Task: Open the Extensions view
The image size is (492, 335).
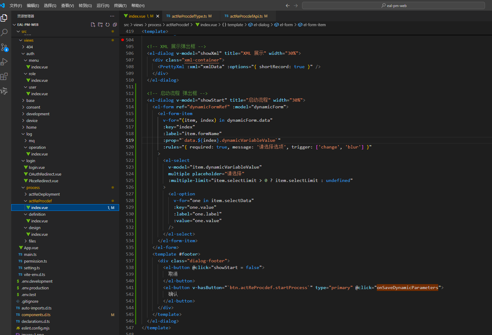Action: tap(4, 76)
